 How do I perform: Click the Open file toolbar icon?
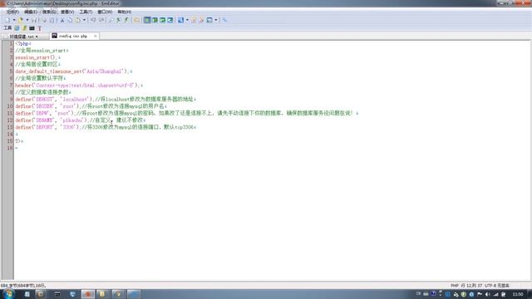coord(21,20)
